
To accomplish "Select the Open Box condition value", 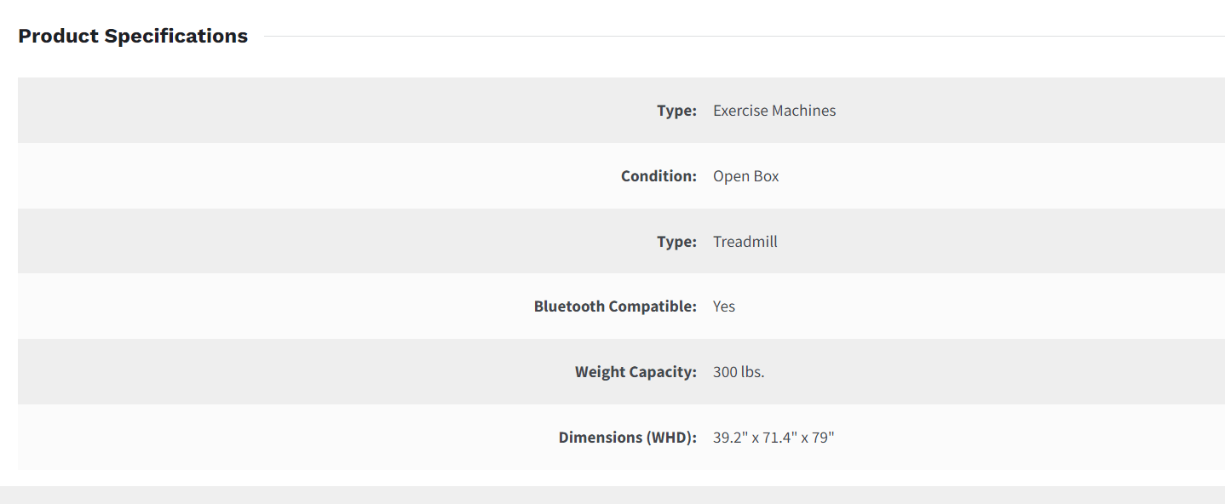I will pos(746,176).
